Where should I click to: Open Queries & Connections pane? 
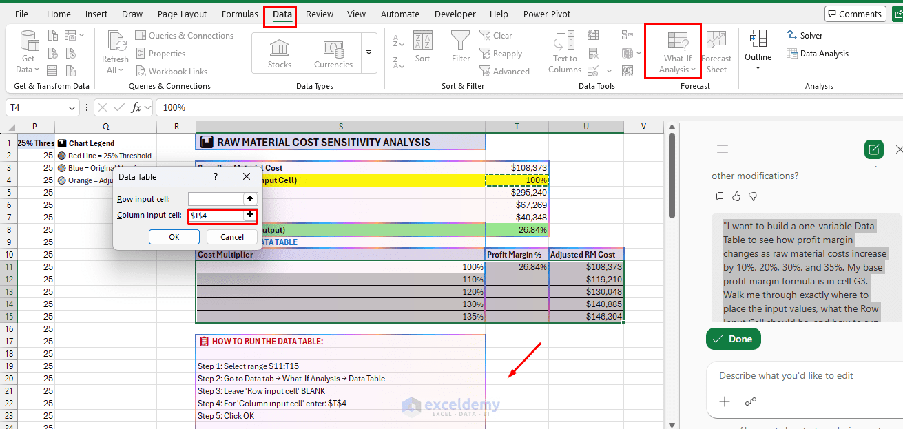185,36
